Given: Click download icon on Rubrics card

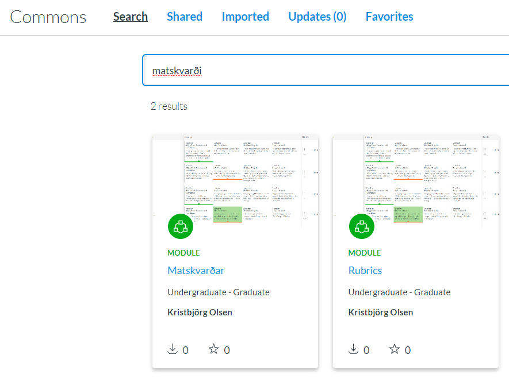Looking at the screenshot, I should (x=354, y=349).
